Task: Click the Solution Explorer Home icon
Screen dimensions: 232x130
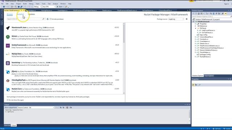Action: (x=199, y=14)
